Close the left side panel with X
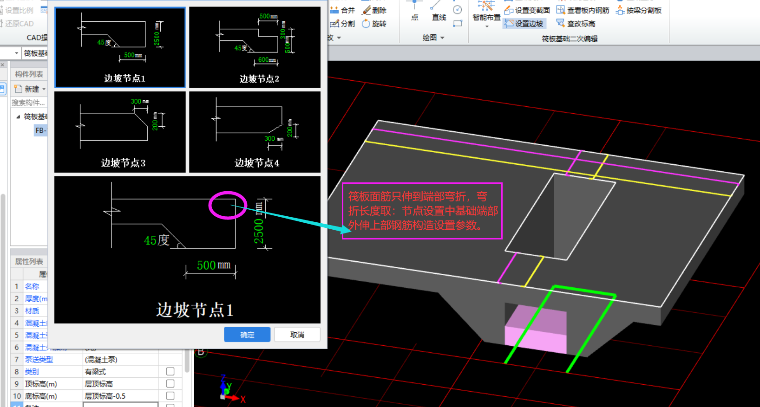This screenshot has height=407, width=760. [3, 65]
